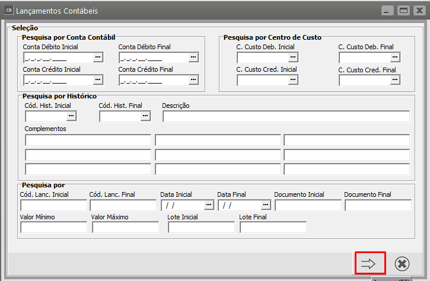Click the circled X cancel button
The height and width of the screenshot is (281, 430).
[x=402, y=263]
